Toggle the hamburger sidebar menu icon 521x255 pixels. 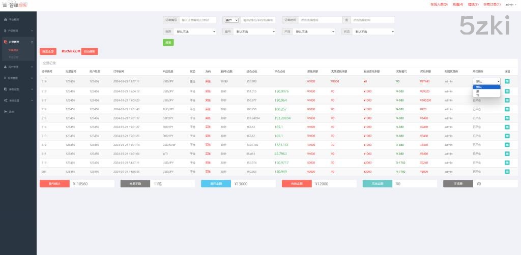(5, 5)
